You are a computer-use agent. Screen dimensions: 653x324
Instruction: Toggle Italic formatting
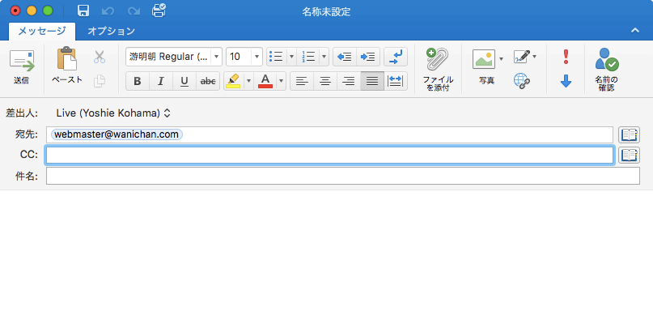[161, 81]
